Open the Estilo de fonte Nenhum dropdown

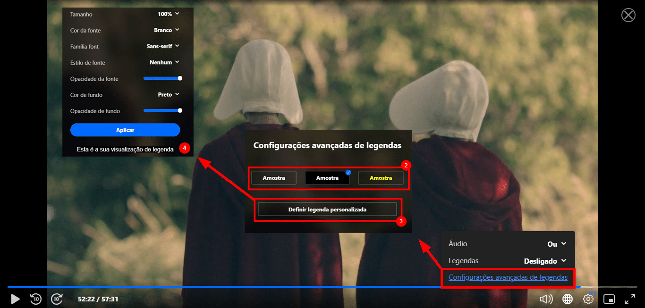tap(164, 62)
